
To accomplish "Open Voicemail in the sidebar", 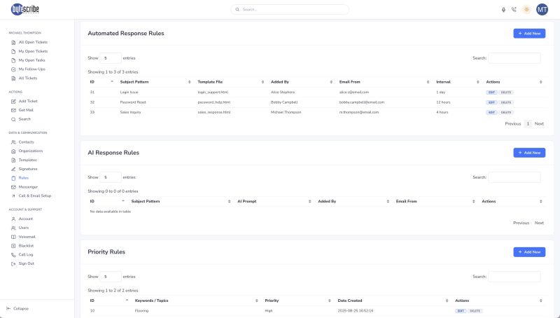I will 27,237.
